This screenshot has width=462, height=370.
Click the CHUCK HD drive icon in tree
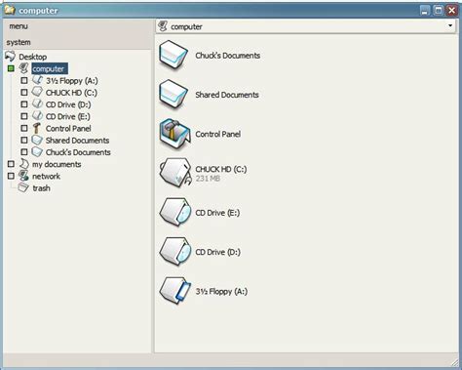point(37,92)
